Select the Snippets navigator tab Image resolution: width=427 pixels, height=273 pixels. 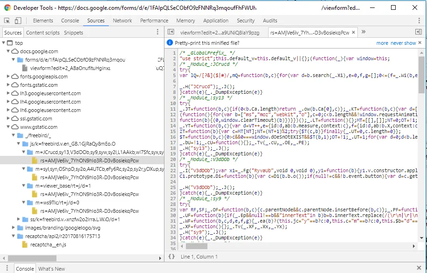73,33
